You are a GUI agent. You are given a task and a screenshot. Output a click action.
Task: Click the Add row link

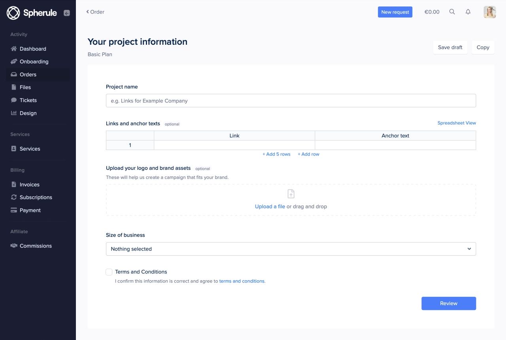coord(308,154)
